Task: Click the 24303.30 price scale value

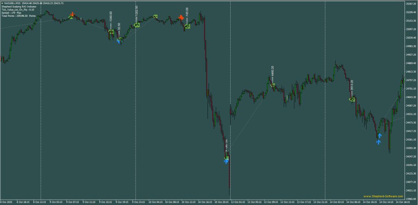Action: [x=411, y=148]
